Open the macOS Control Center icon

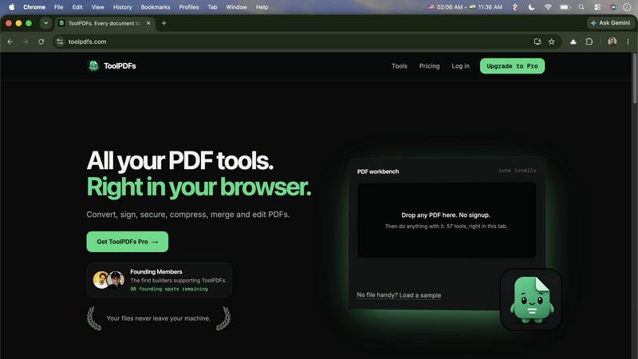pos(597,7)
